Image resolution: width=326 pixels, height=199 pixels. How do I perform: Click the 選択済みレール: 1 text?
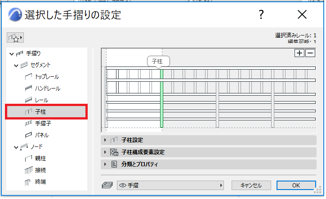pos(295,35)
